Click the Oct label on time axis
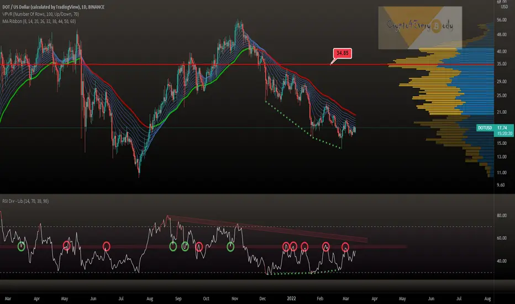The image size is (515, 304). 206,298
